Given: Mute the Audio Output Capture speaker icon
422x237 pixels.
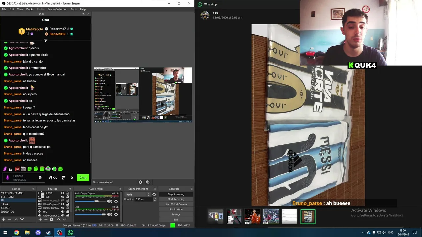Looking at the screenshot, I should coord(109,201).
